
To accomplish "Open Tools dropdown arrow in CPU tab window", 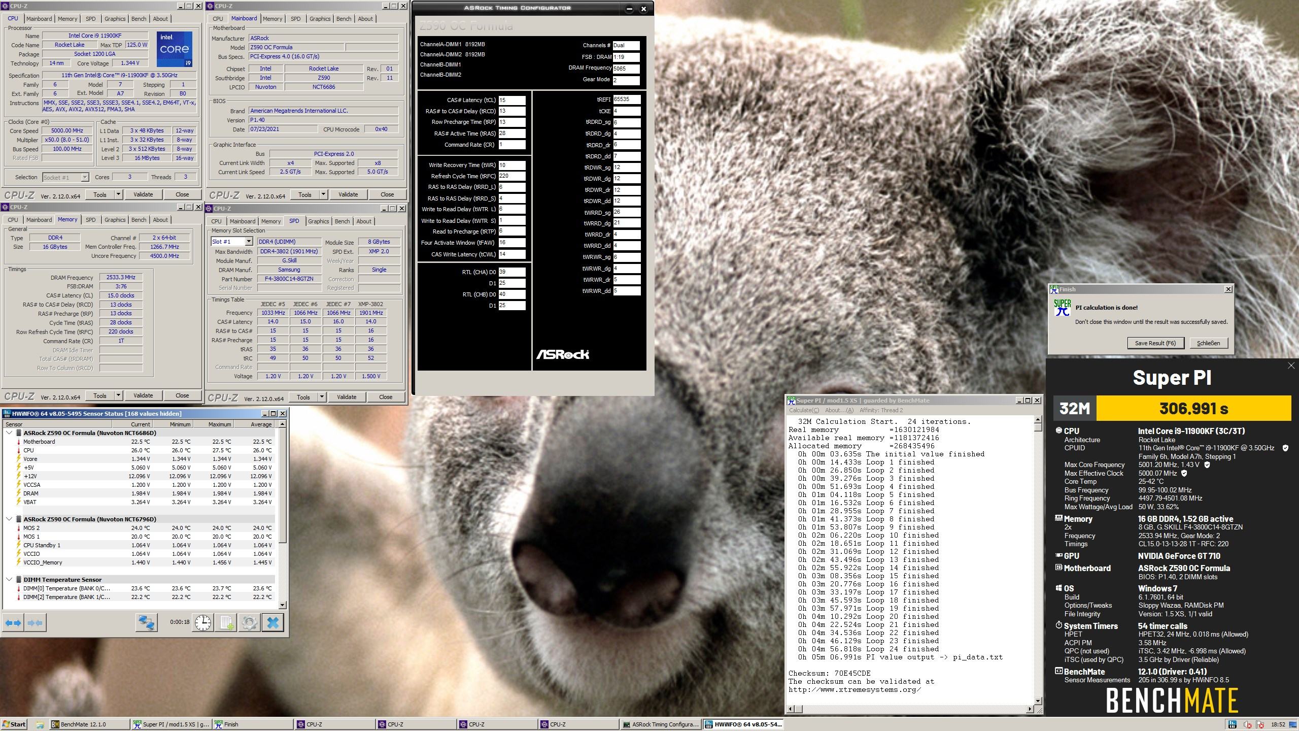I will coord(118,194).
